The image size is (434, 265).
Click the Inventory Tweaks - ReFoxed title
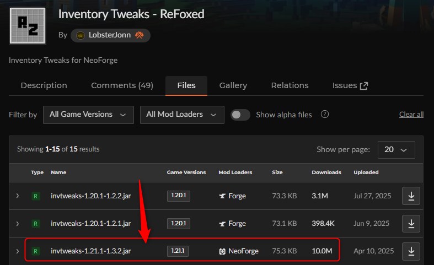(131, 14)
